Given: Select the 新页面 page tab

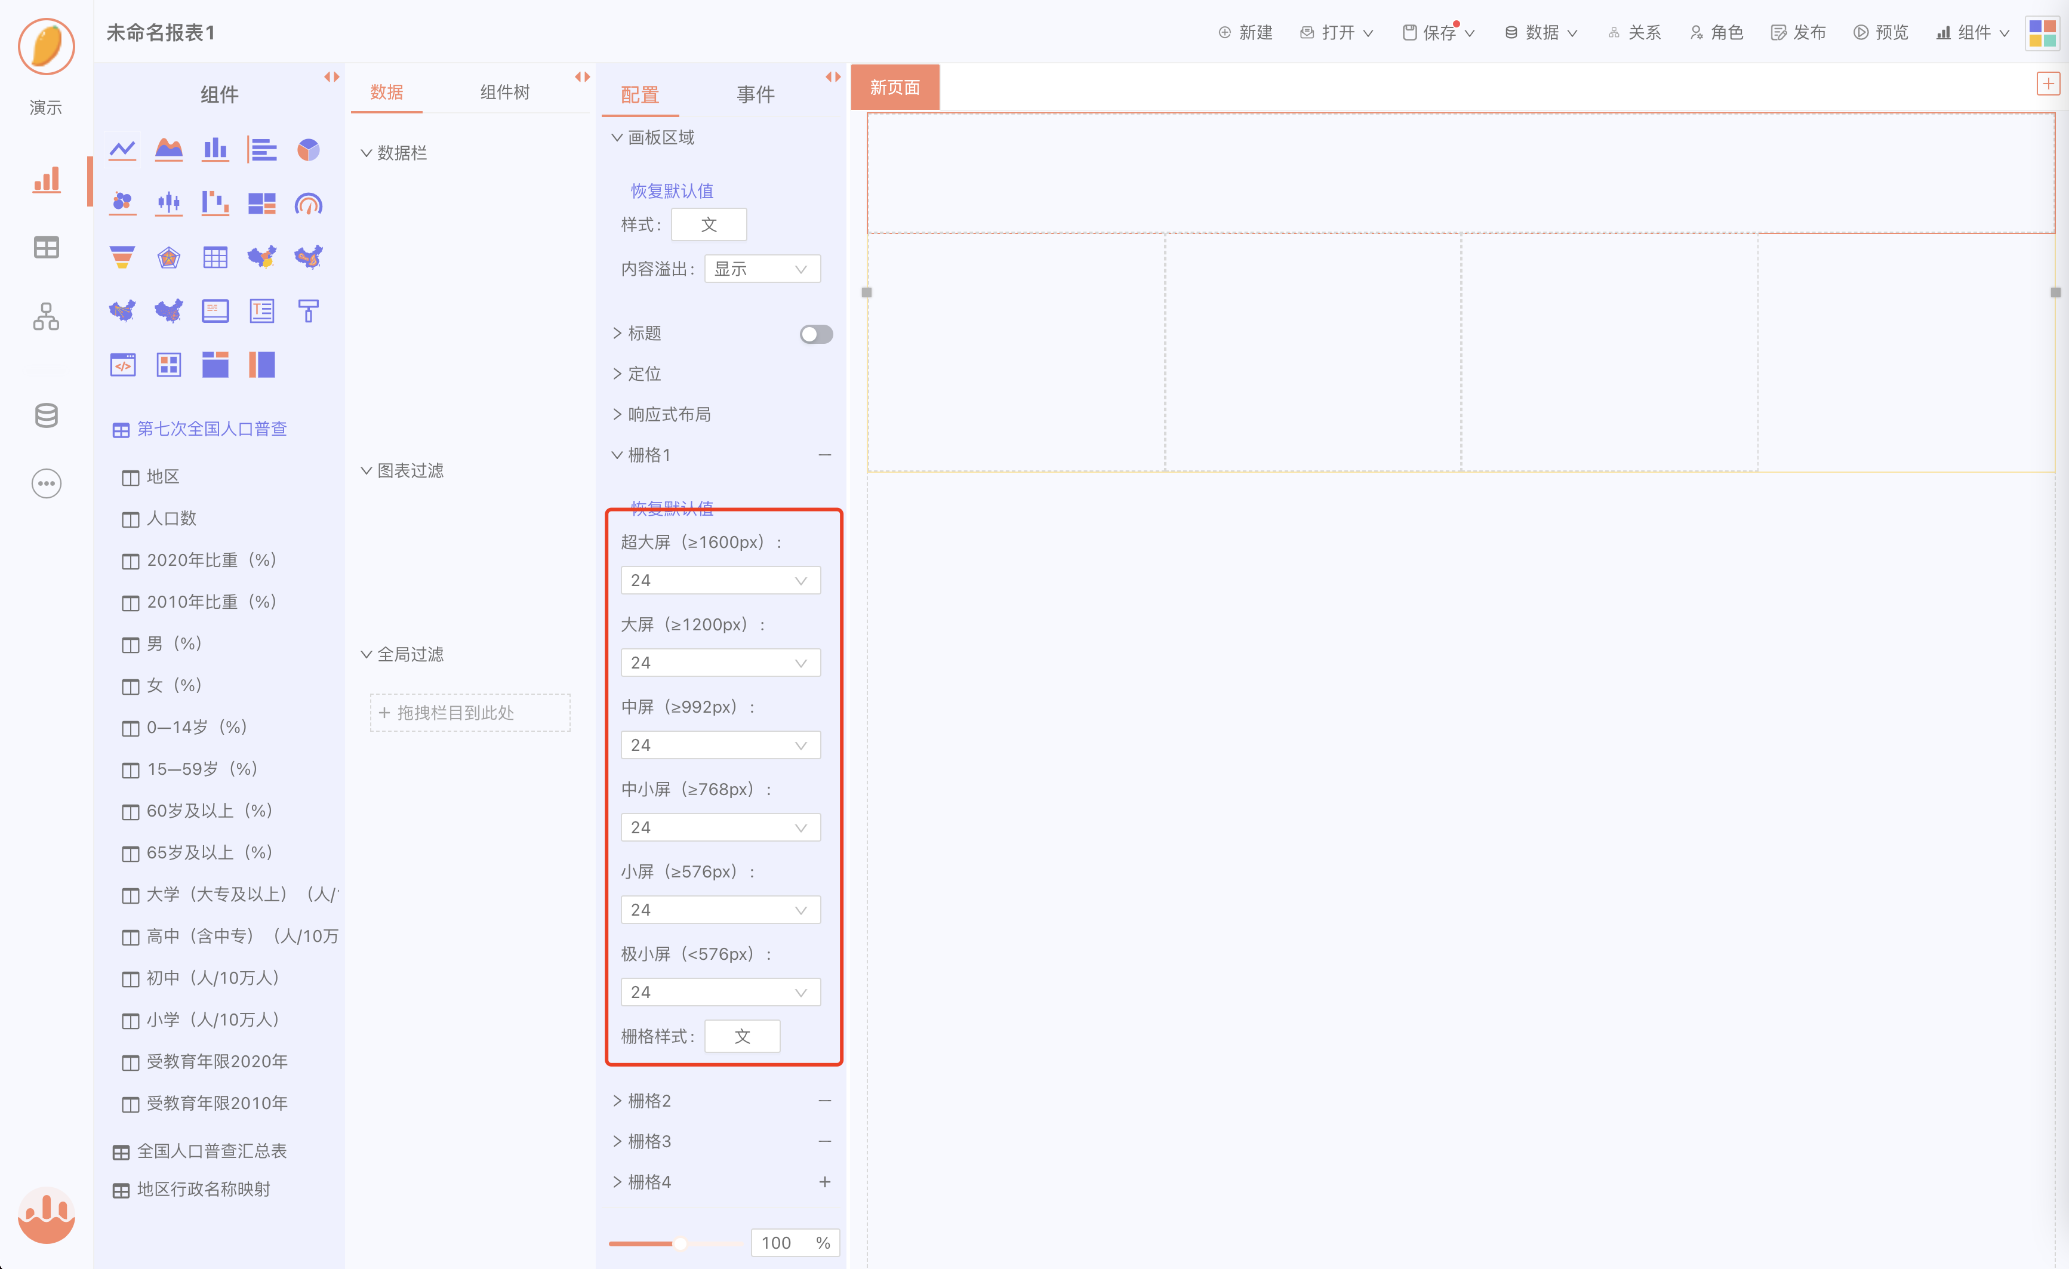Looking at the screenshot, I should pos(895,87).
